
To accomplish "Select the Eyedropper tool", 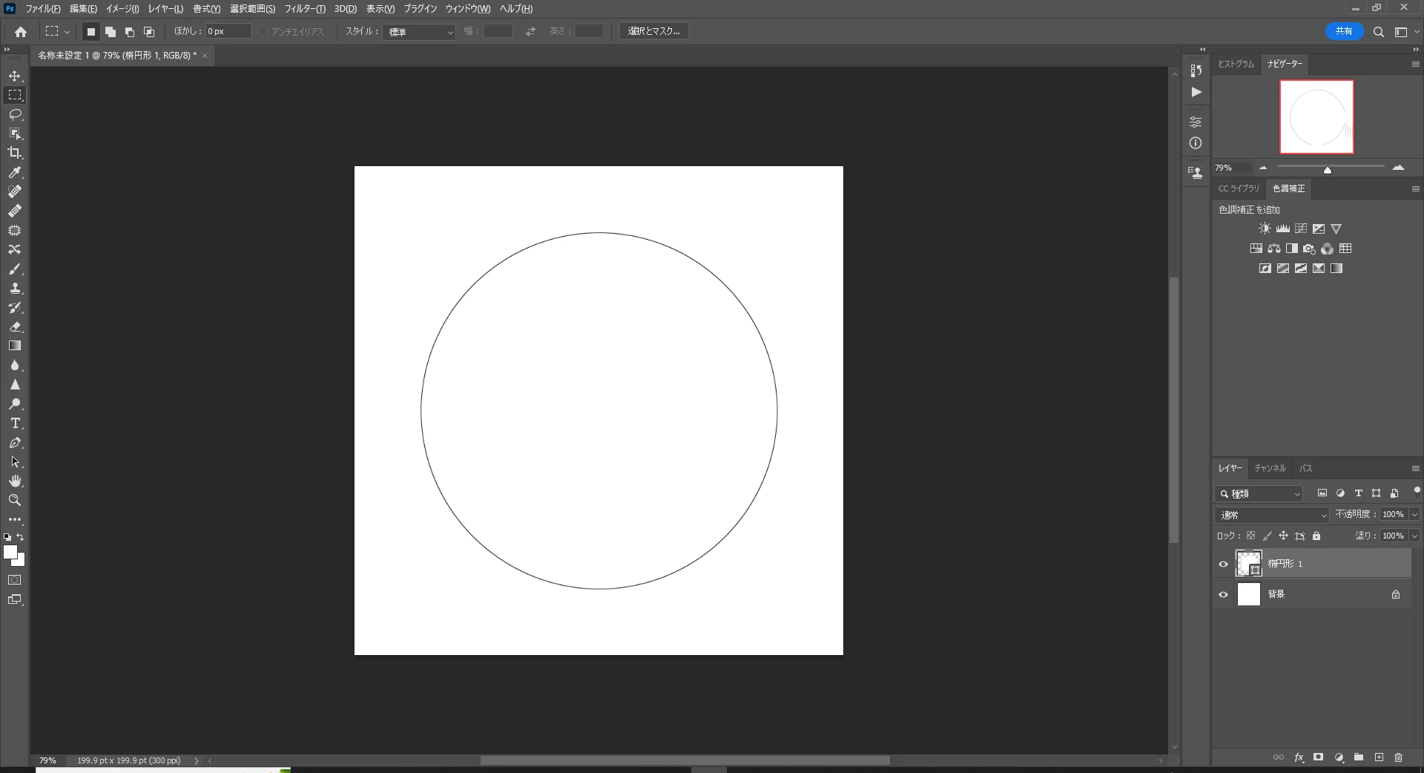I will point(15,172).
